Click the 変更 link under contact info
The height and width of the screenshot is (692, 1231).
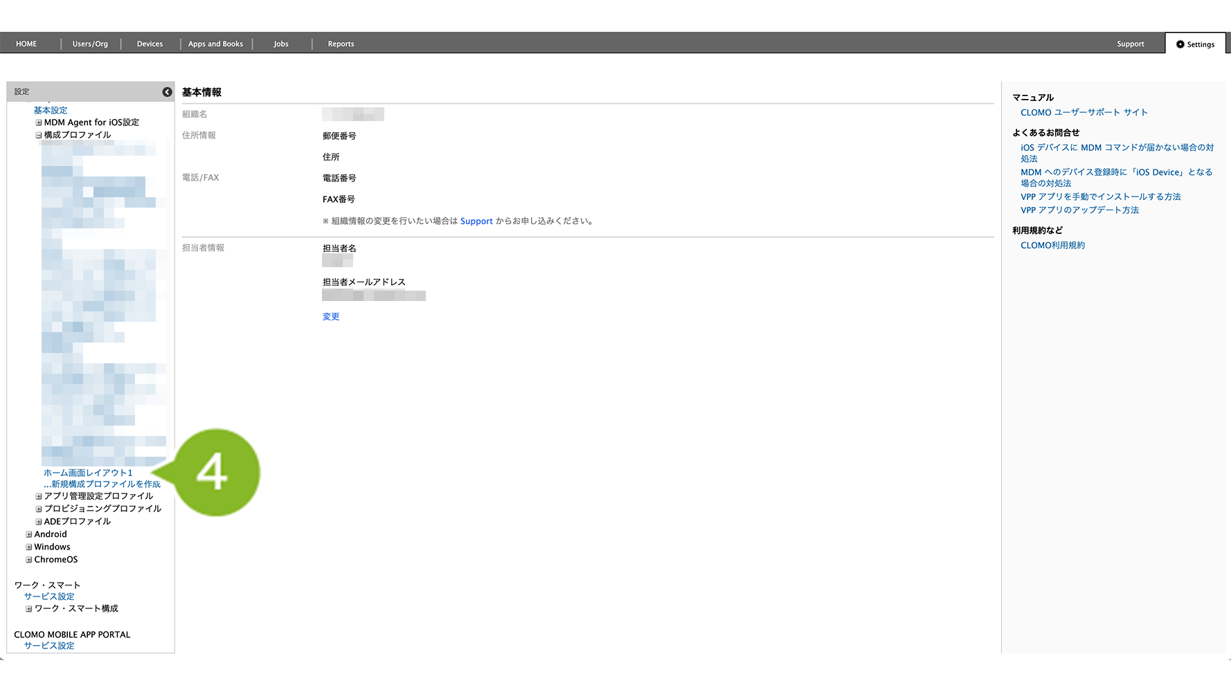pyautogui.click(x=331, y=317)
